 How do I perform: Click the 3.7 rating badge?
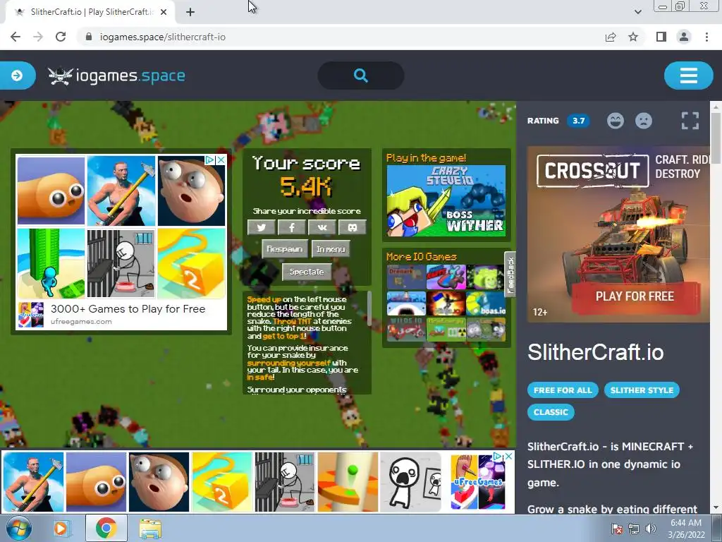tap(578, 121)
